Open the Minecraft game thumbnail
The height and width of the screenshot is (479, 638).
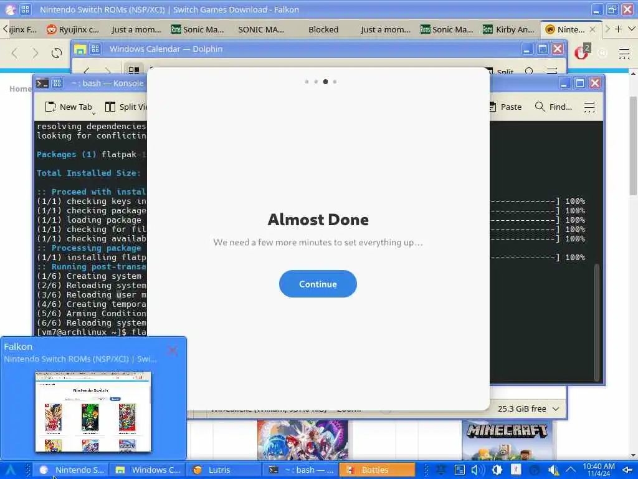[x=507, y=440]
